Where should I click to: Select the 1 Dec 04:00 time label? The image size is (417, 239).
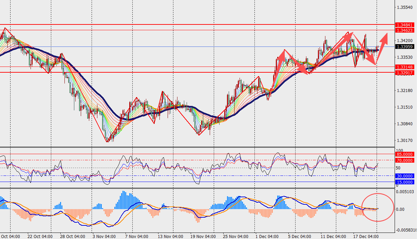coord(267,236)
